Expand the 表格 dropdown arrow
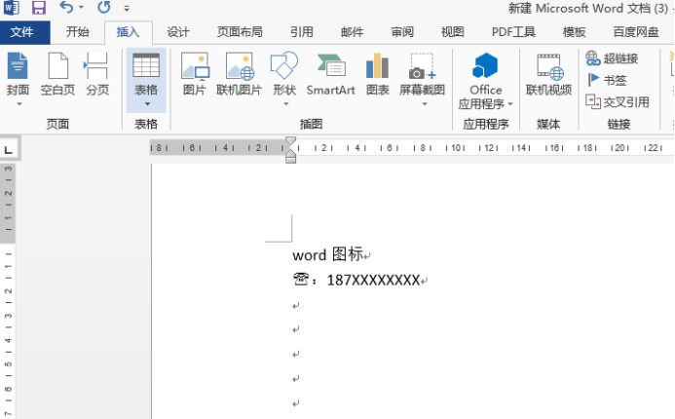 tap(147, 104)
